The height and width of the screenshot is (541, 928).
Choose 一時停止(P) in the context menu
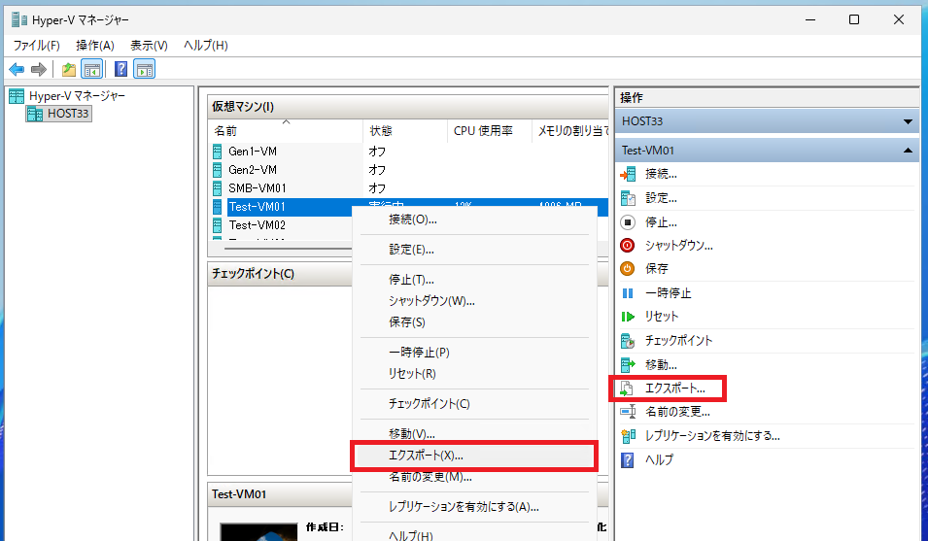coord(474,353)
